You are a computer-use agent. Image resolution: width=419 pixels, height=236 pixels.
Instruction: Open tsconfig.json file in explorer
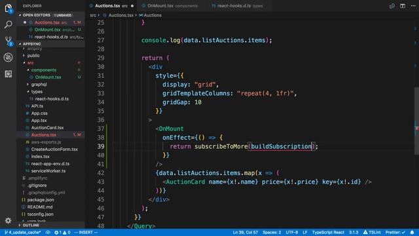tap(40, 214)
